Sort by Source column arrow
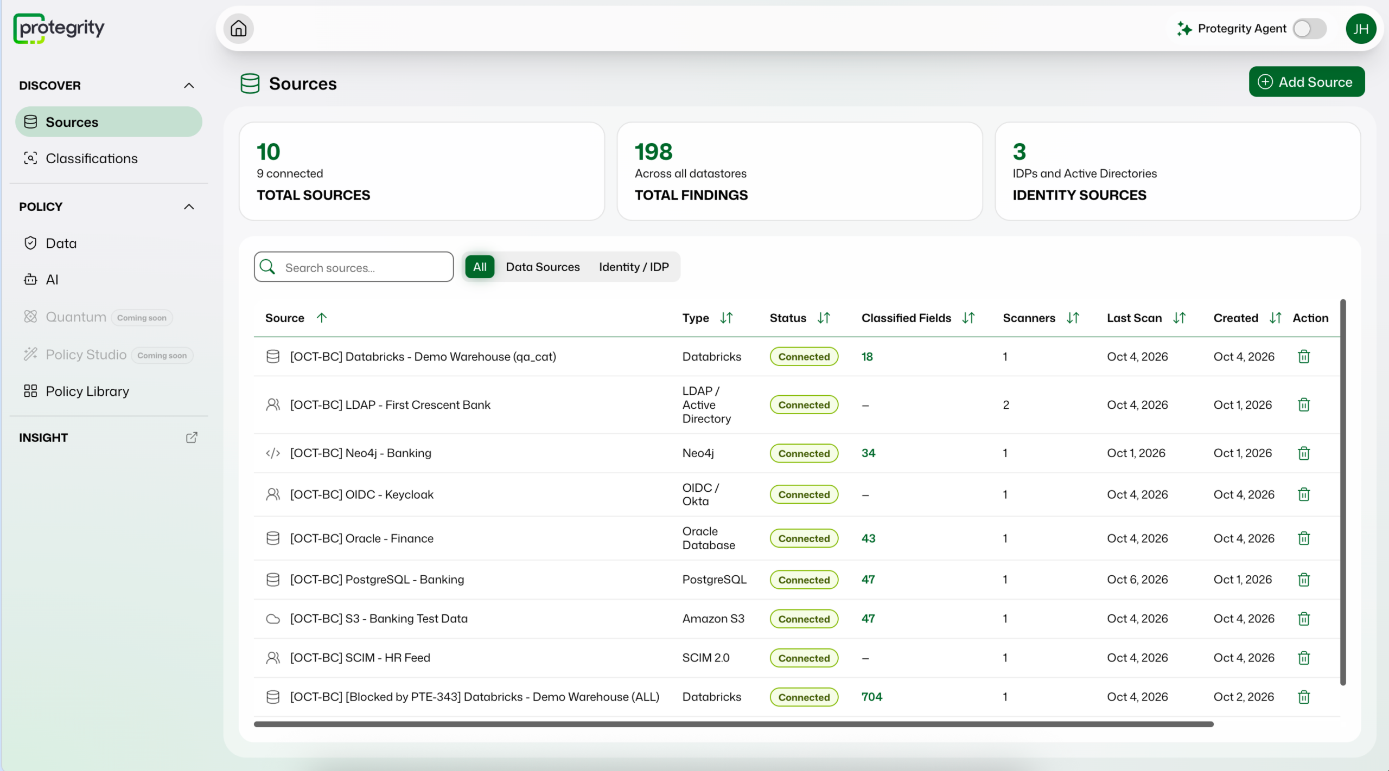1389x771 pixels. [322, 318]
